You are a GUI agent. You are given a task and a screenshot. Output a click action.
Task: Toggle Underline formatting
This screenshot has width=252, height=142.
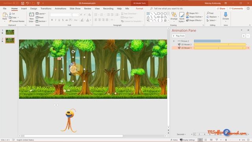(59, 20)
